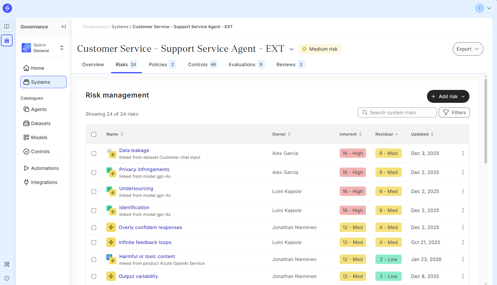Screen dimensions: 497x285
Task: Open the Add risk dropdown button
Action: (x=448, y=96)
